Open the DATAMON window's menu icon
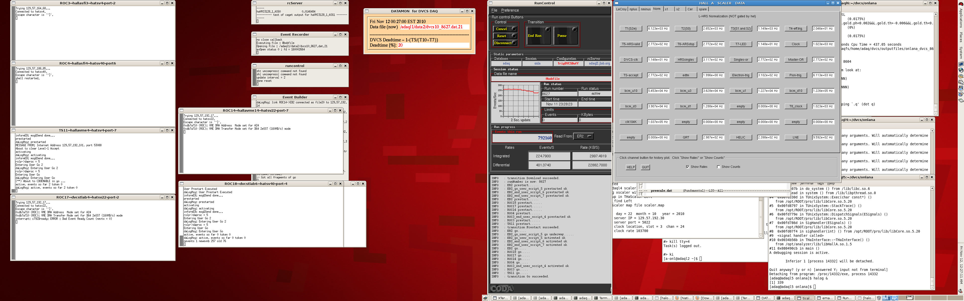Screen dimensions: 964x301 coord(367,11)
